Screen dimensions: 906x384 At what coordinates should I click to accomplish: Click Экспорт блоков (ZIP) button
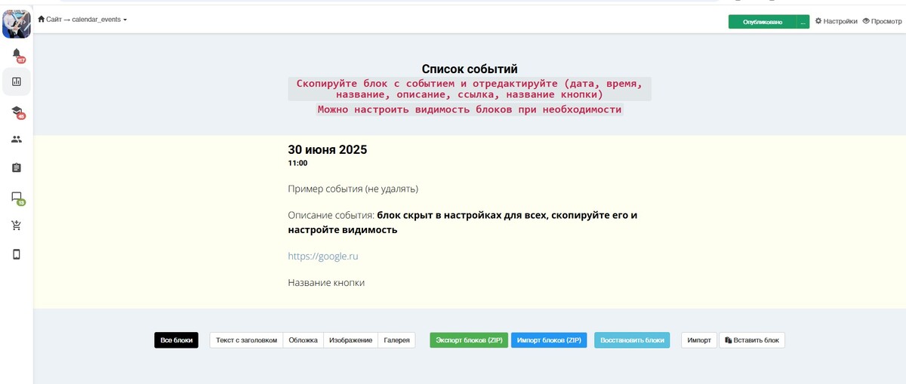tap(469, 340)
